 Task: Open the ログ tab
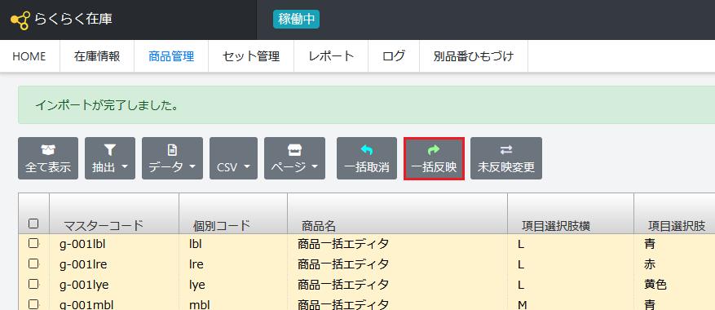(394, 56)
